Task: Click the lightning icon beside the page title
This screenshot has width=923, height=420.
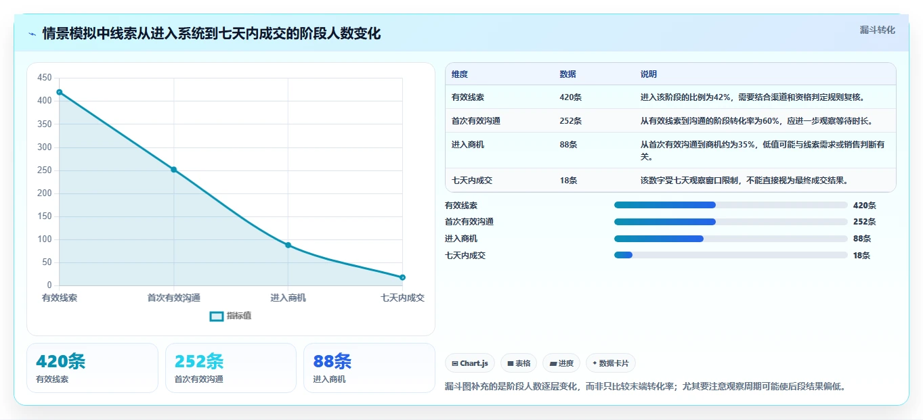Action: 33,34
